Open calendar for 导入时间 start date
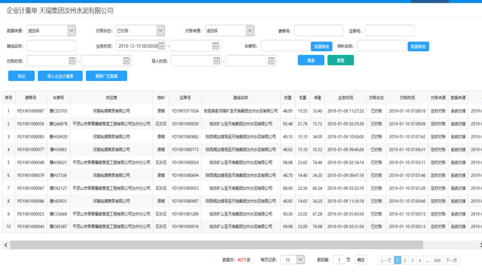The height and width of the screenshot is (272, 482). (x=215, y=61)
